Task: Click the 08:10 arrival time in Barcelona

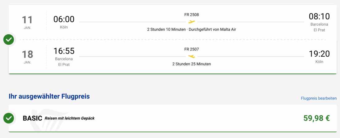Action: pyautogui.click(x=319, y=16)
